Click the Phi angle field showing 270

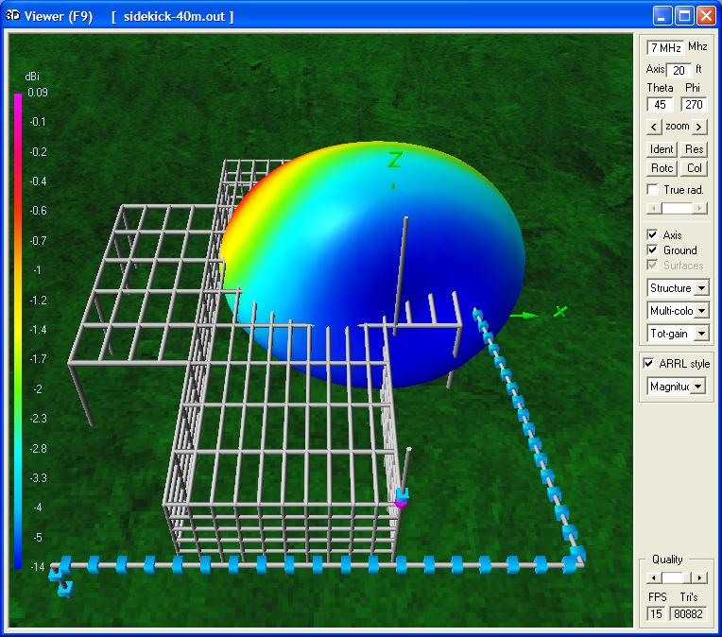pyautogui.click(x=694, y=105)
